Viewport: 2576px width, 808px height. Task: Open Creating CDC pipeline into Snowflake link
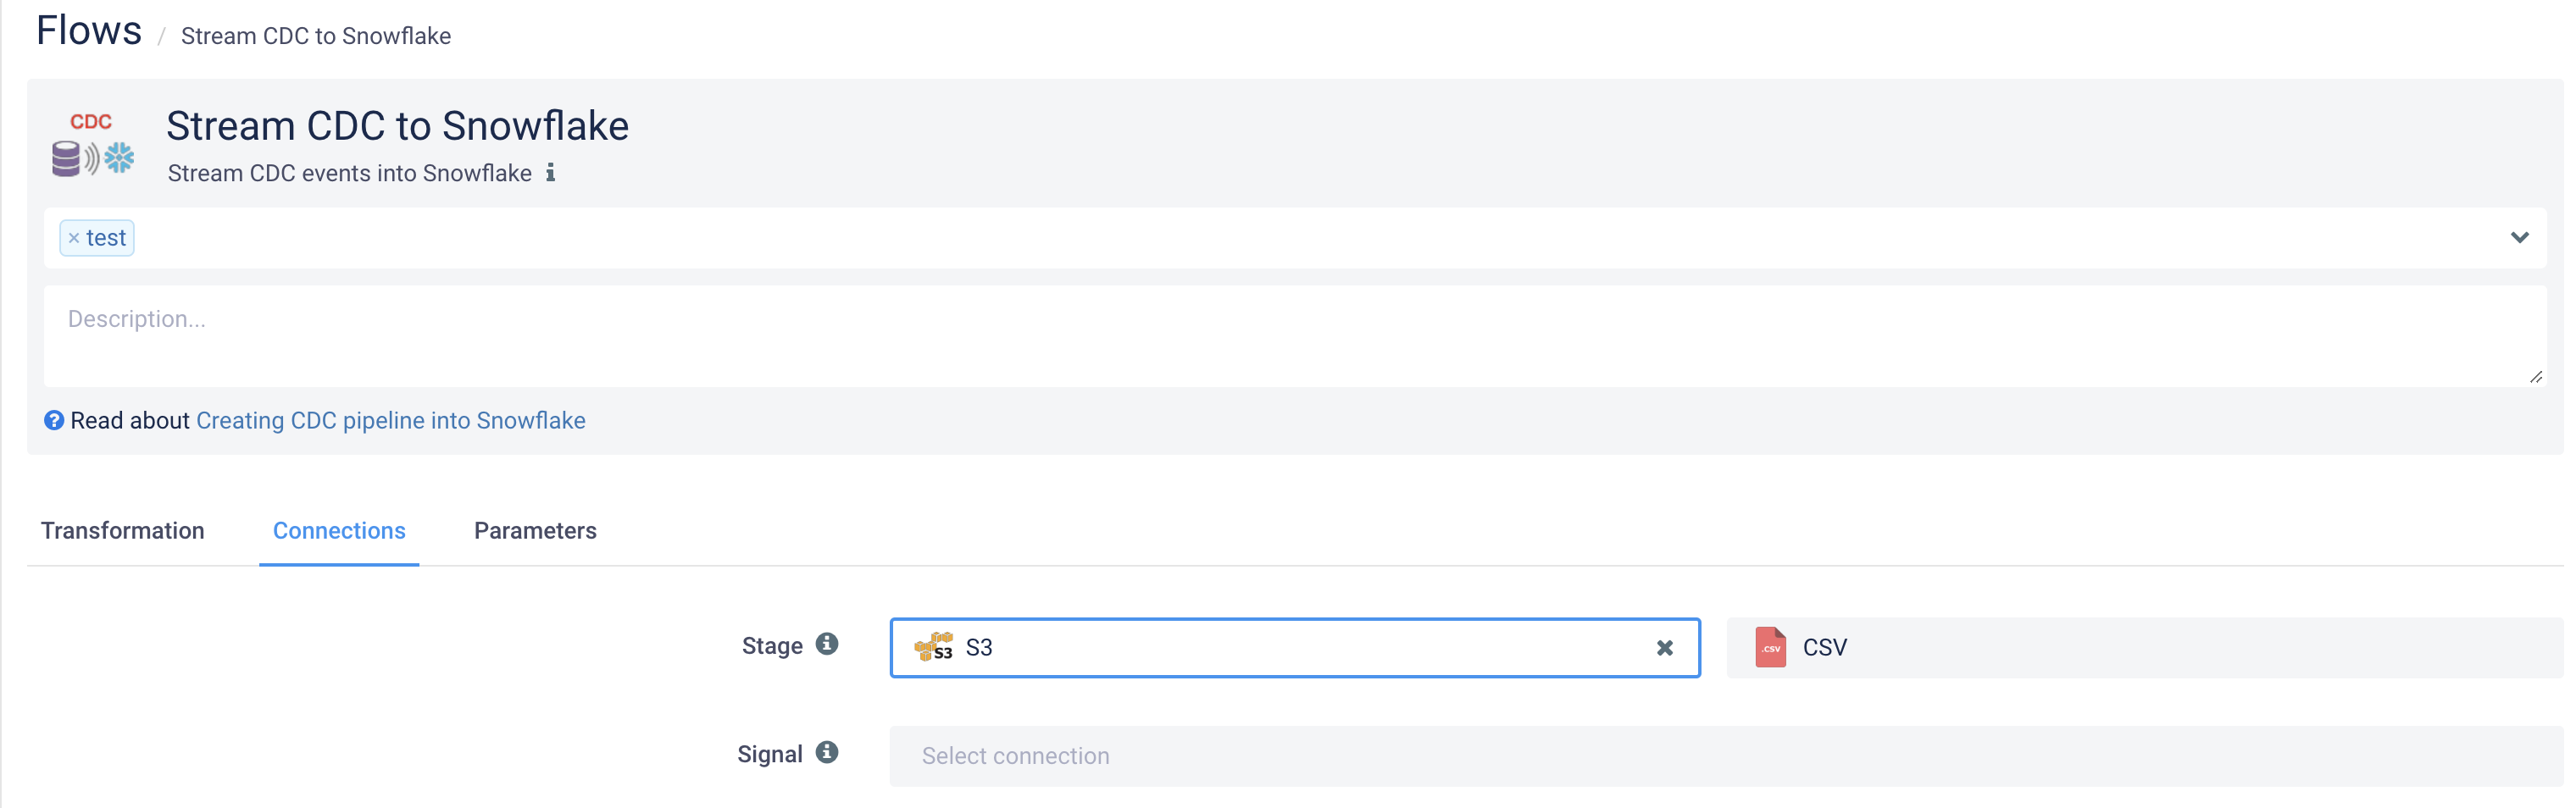[390, 421]
